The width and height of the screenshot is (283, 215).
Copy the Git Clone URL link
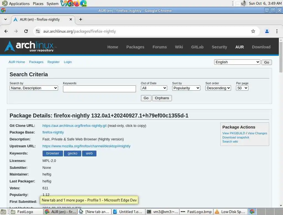[x=74, y=126]
